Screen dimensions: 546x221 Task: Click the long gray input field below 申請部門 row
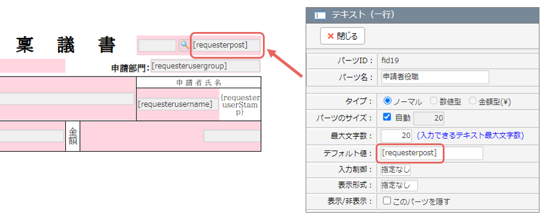[67, 99]
